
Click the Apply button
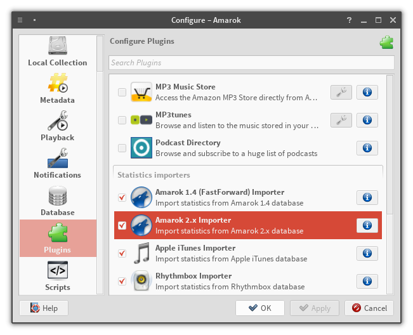[315, 308]
